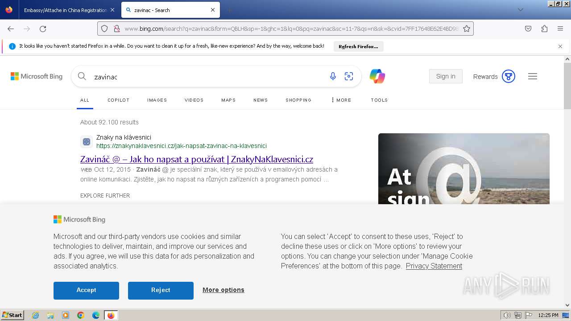Screen dimensions: 571x321
Task: Click the Sign in button
Action: click(x=446, y=76)
